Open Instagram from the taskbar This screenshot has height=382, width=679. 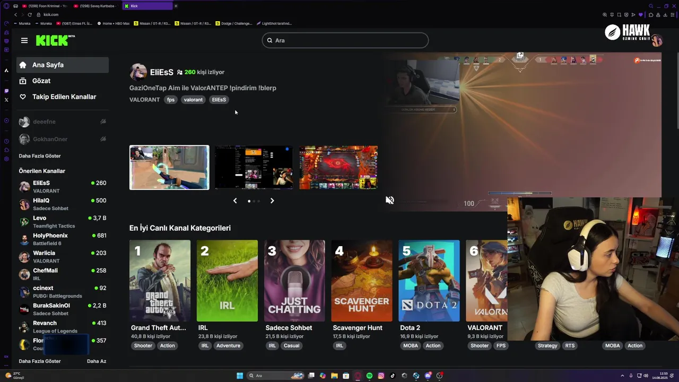click(x=381, y=376)
